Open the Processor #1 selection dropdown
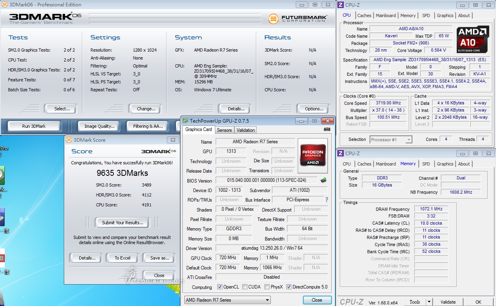The image size is (496, 306). tap(391, 140)
